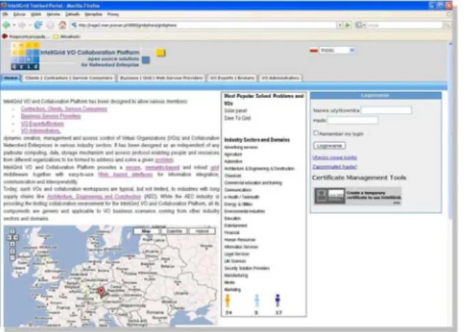Zoom in on the map

click(12, 251)
